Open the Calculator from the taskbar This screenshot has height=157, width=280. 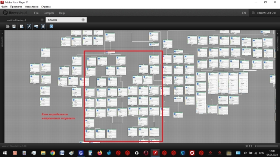(90, 153)
